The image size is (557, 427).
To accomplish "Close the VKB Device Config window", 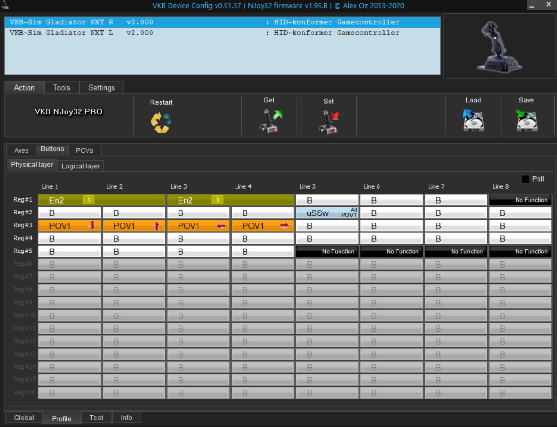I will 548,5.
